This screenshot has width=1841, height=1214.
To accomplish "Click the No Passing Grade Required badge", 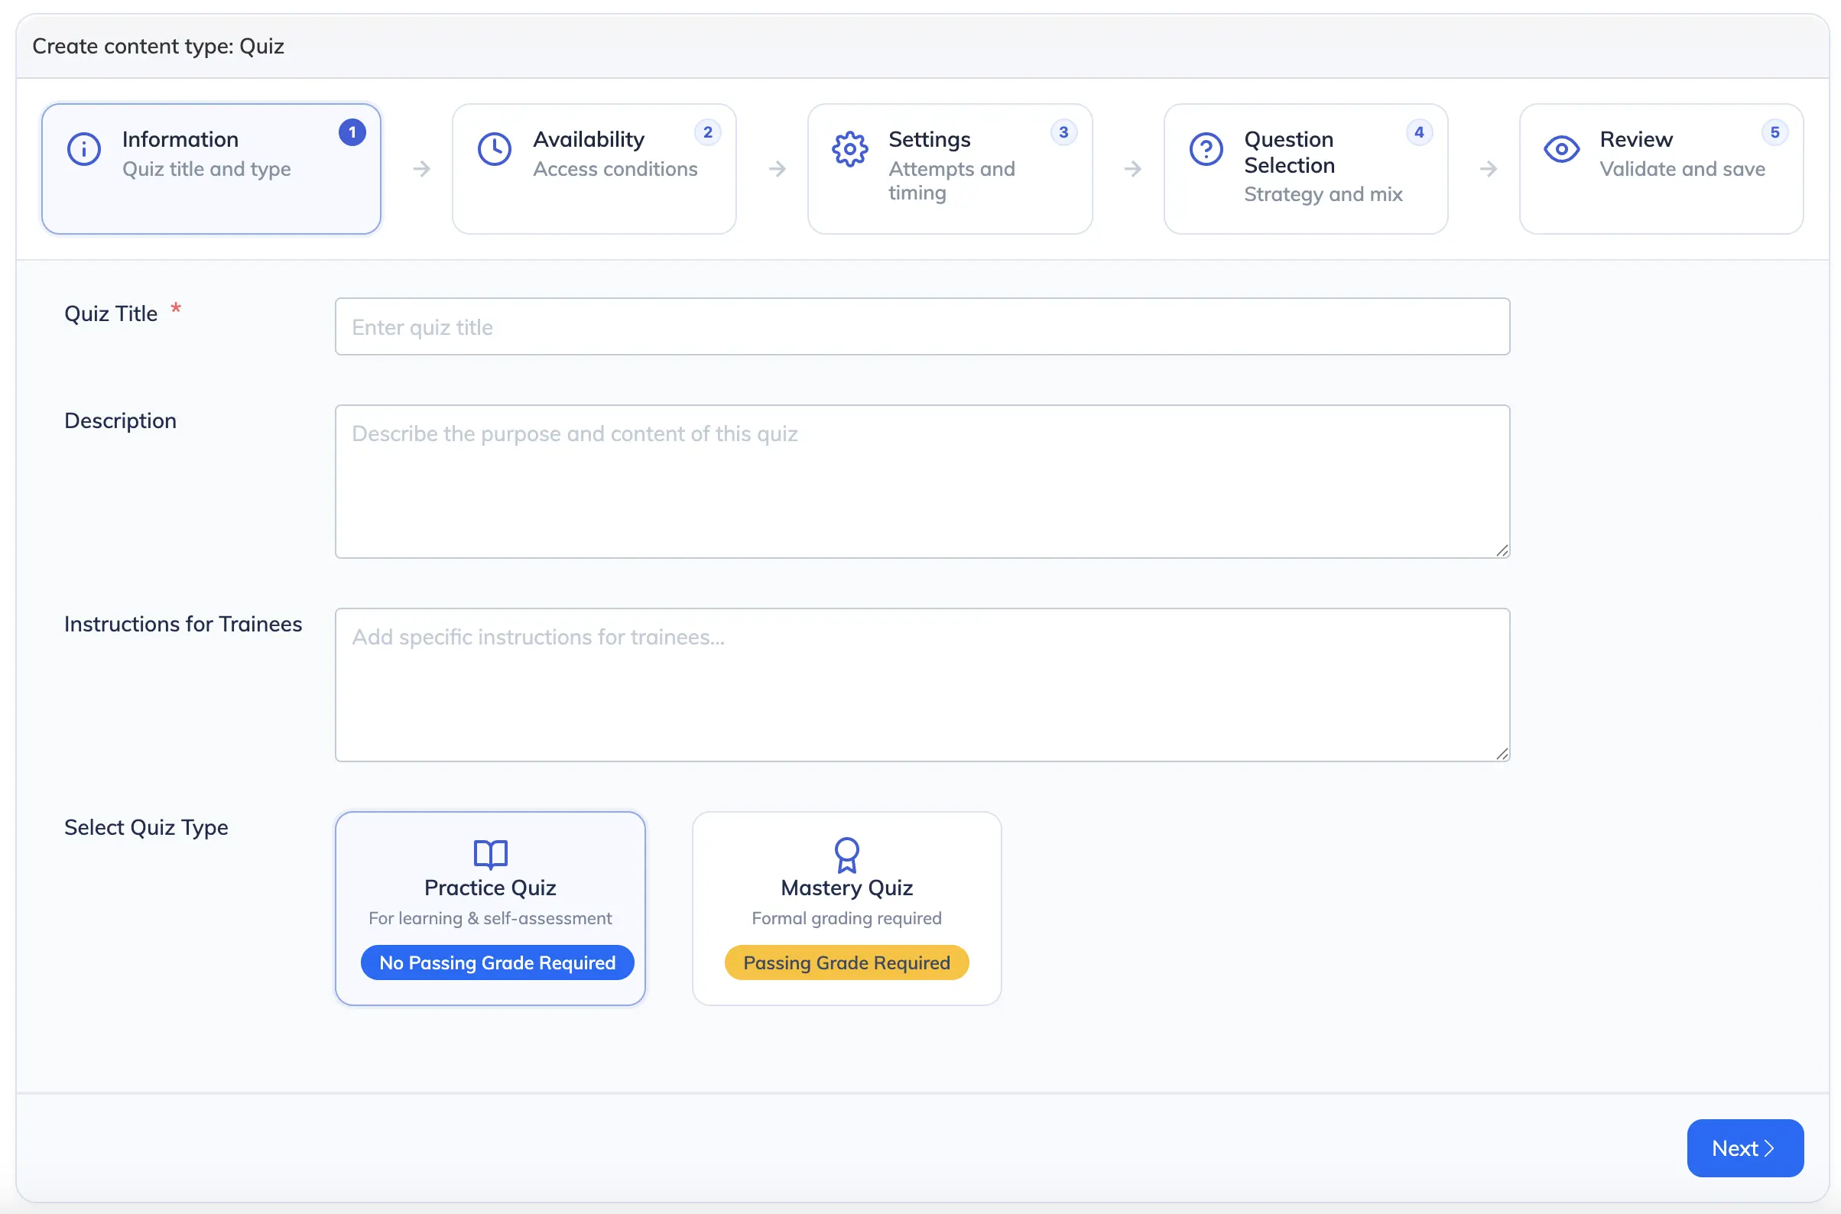I will 497,962.
